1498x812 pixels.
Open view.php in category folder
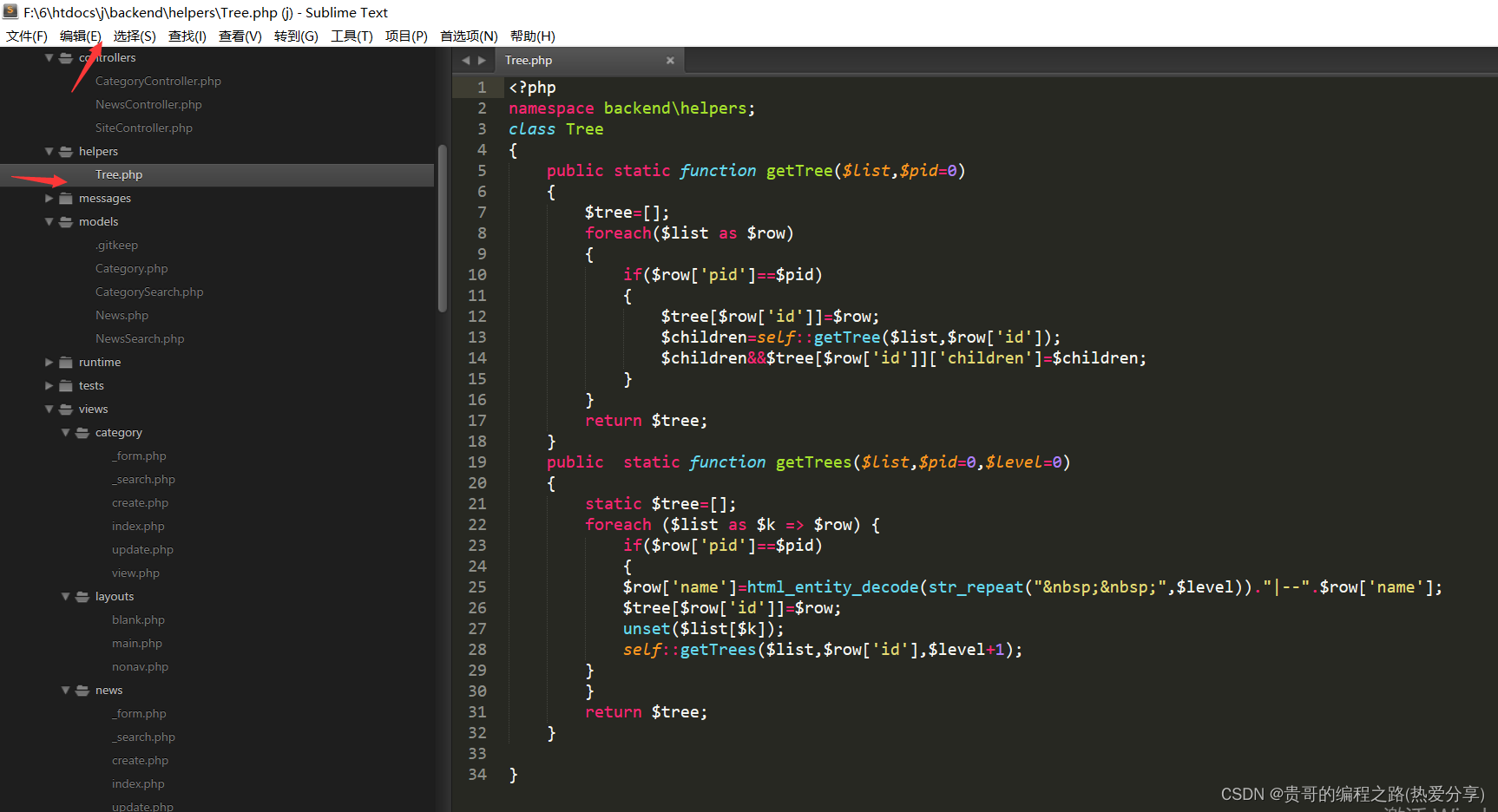tap(135, 573)
